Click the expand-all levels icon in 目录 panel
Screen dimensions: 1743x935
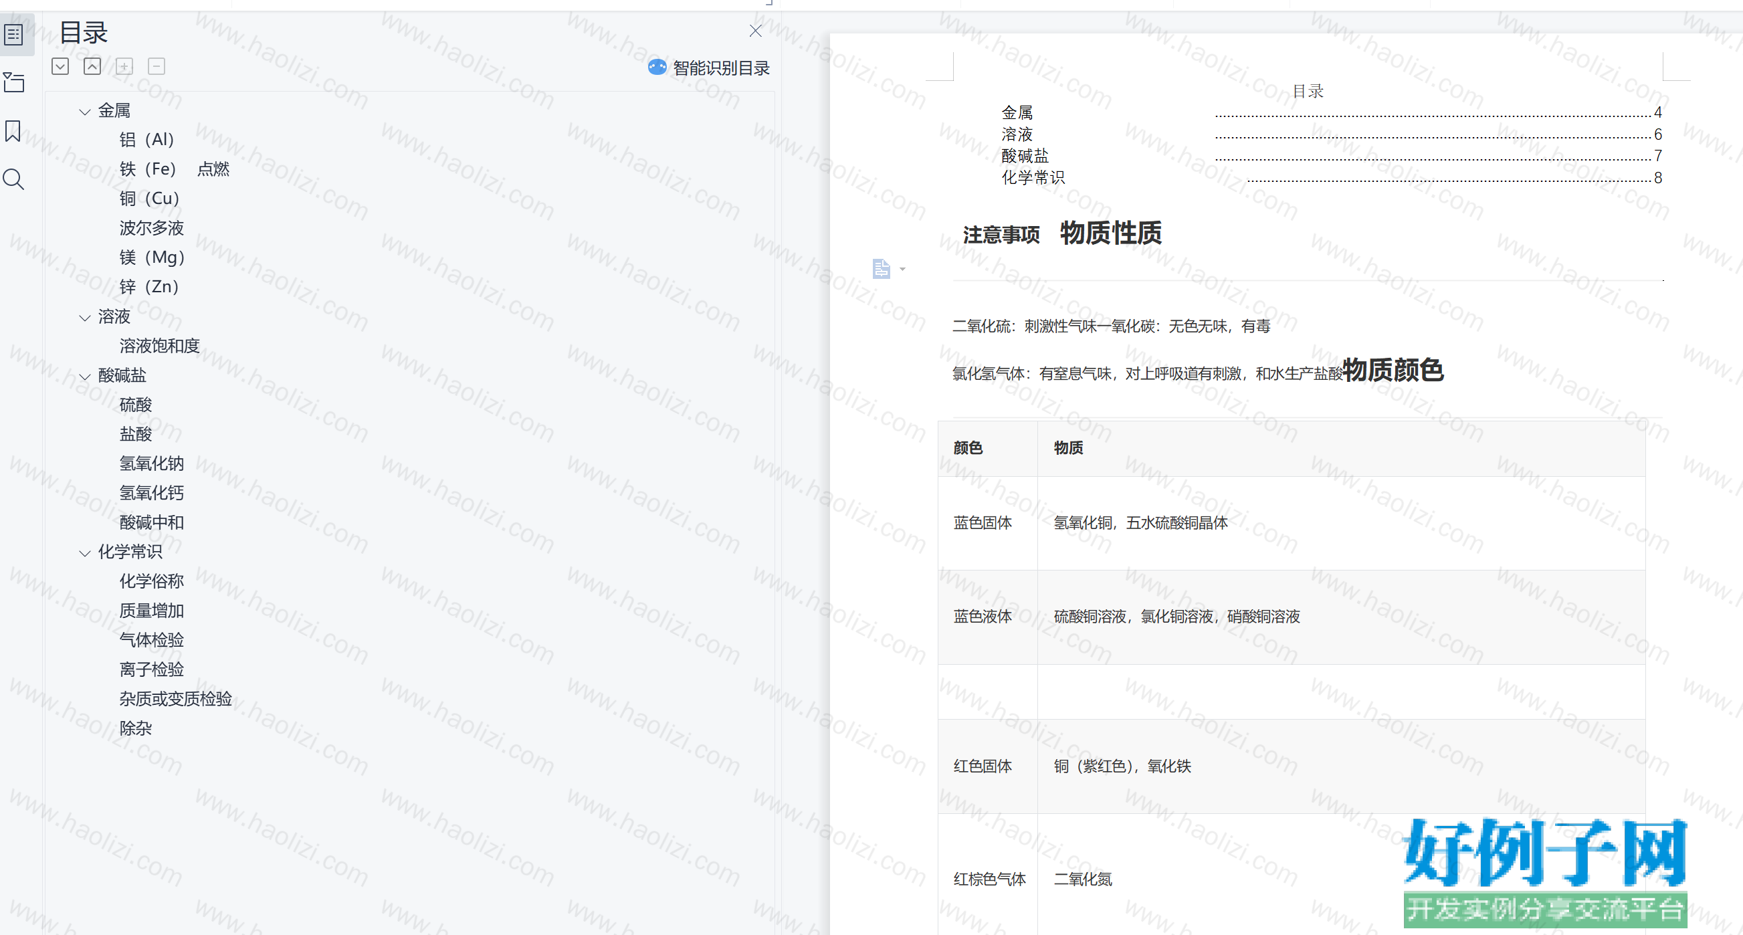click(60, 66)
